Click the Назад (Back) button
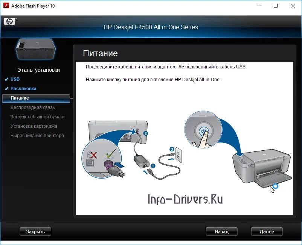 pyautogui.click(x=222, y=231)
